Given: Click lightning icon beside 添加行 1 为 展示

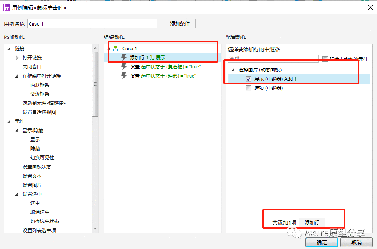Looking at the screenshot, I should pos(124,58).
